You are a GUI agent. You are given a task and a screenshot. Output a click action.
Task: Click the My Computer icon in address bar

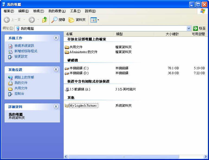pos(18,28)
